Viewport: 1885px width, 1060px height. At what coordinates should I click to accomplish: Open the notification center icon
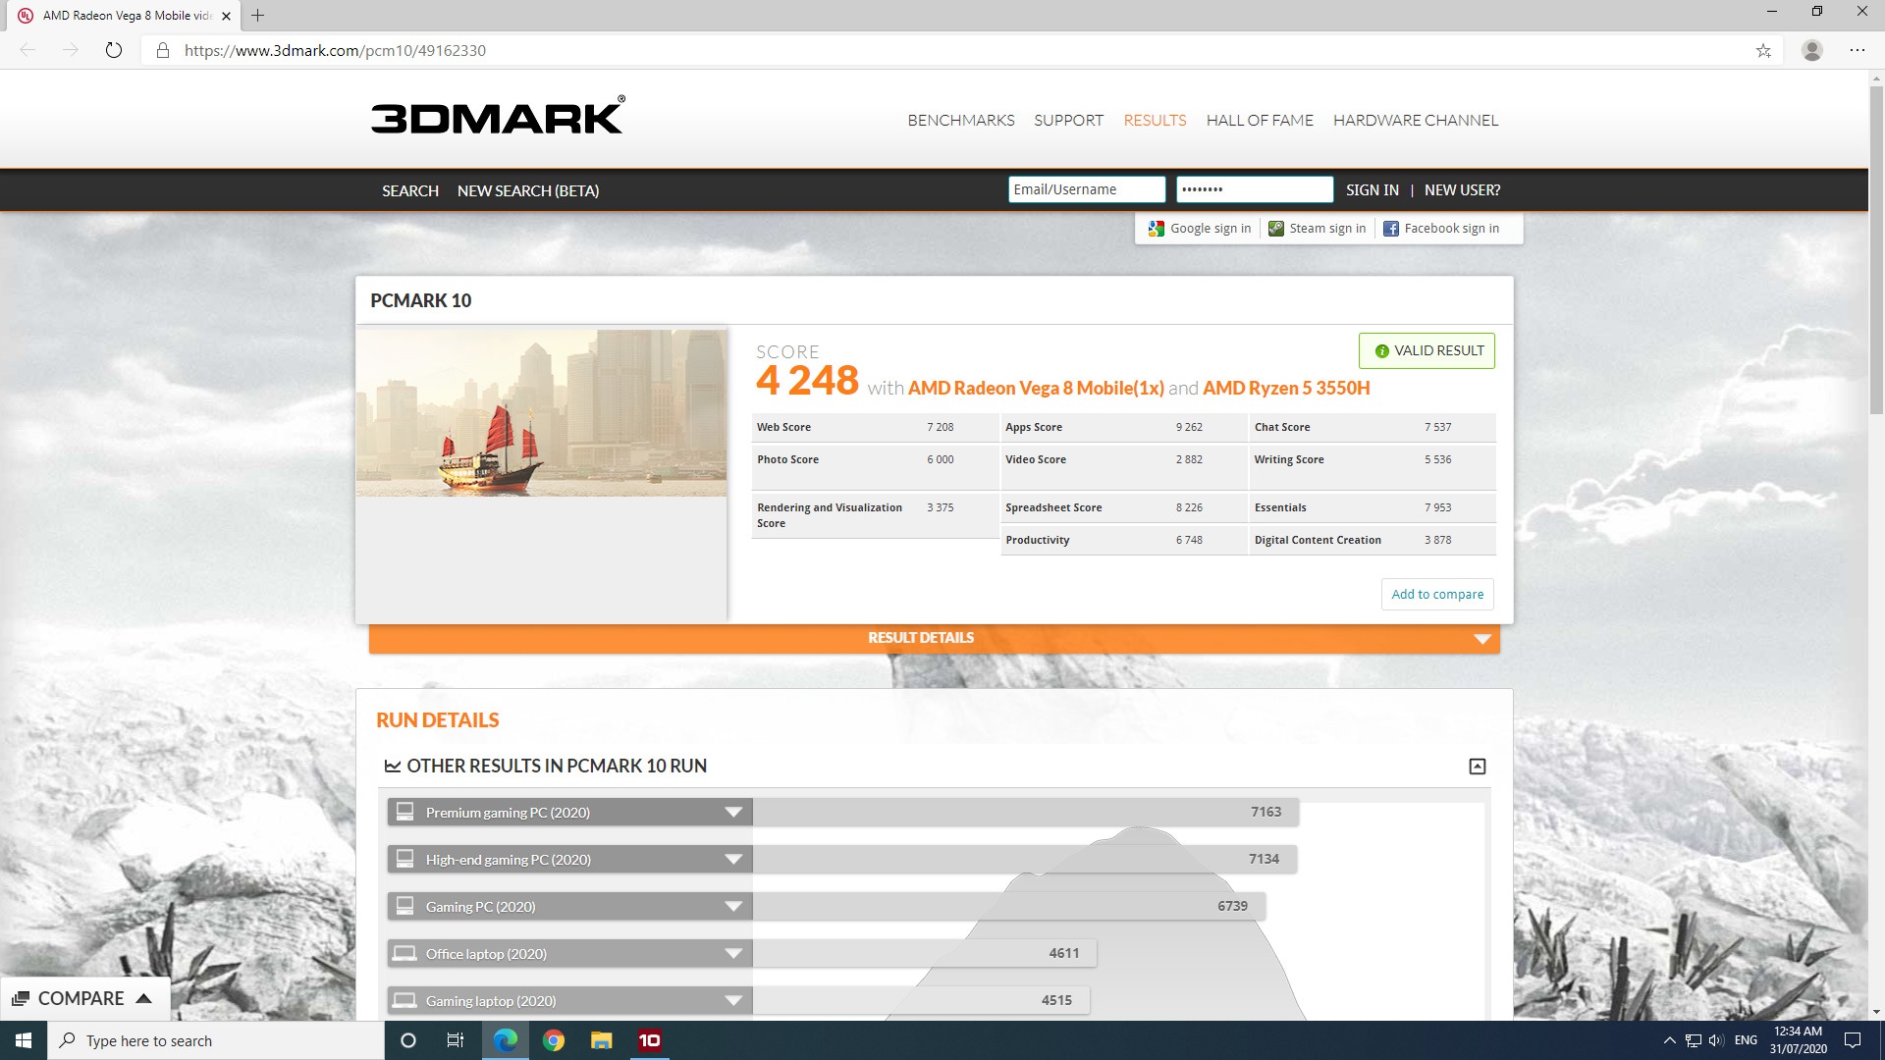pyautogui.click(x=1853, y=1040)
